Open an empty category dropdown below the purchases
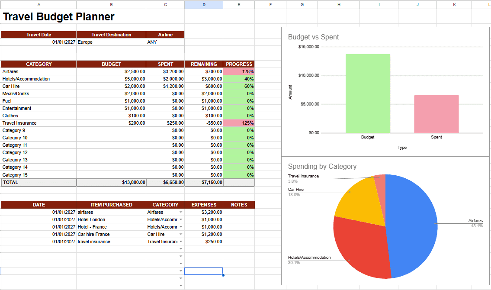 (180, 249)
